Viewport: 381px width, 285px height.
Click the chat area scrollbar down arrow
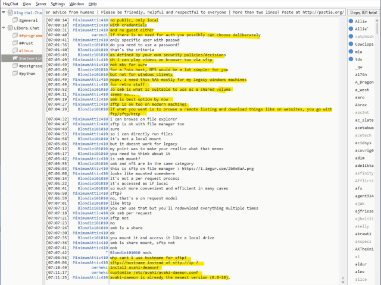[343, 282]
